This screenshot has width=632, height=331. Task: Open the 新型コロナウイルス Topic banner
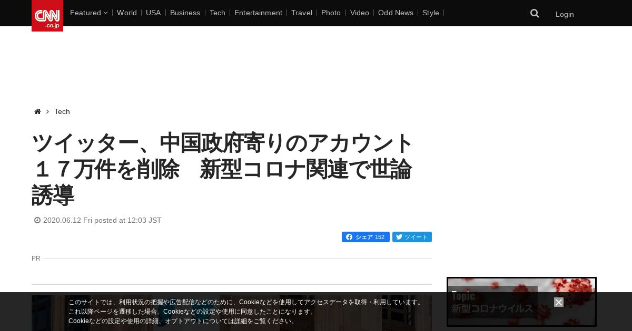521,302
